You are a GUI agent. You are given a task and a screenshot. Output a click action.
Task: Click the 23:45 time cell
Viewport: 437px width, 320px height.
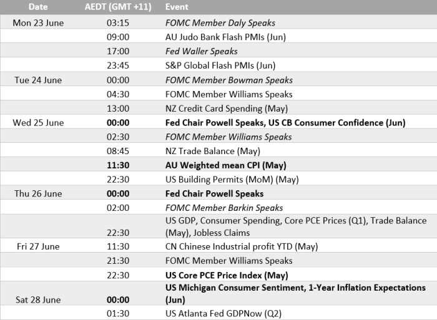point(118,66)
